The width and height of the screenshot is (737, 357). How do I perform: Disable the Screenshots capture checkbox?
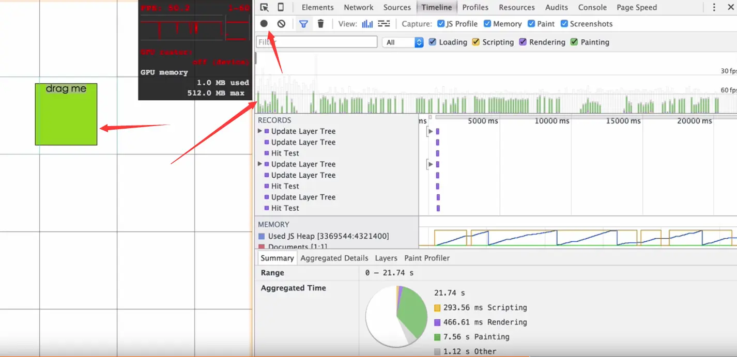click(564, 24)
